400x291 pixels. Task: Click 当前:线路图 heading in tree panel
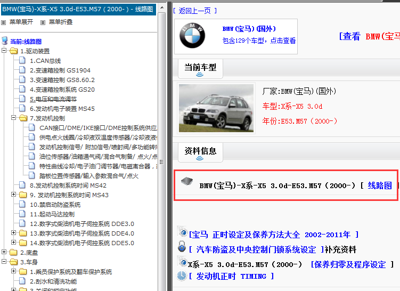26,42
